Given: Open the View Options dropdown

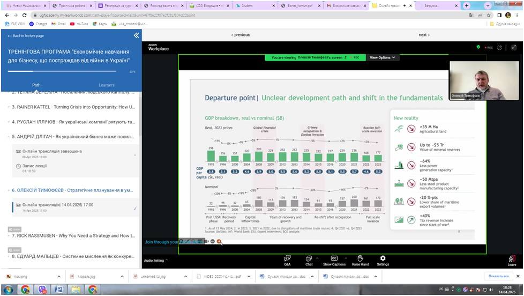Looking at the screenshot, I should tap(383, 57).
